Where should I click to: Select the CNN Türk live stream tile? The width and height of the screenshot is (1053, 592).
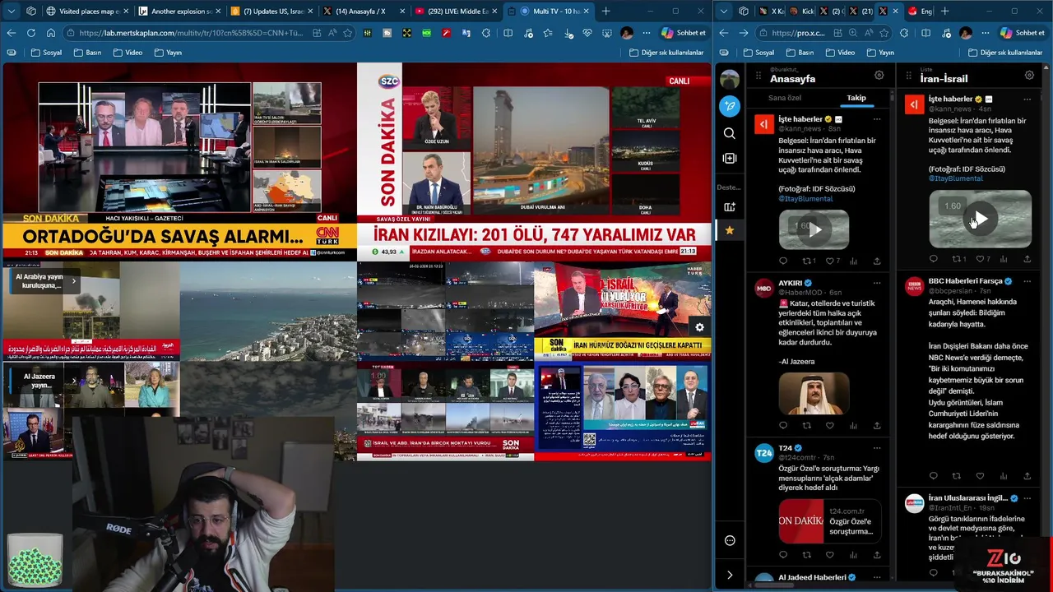[x=179, y=160]
